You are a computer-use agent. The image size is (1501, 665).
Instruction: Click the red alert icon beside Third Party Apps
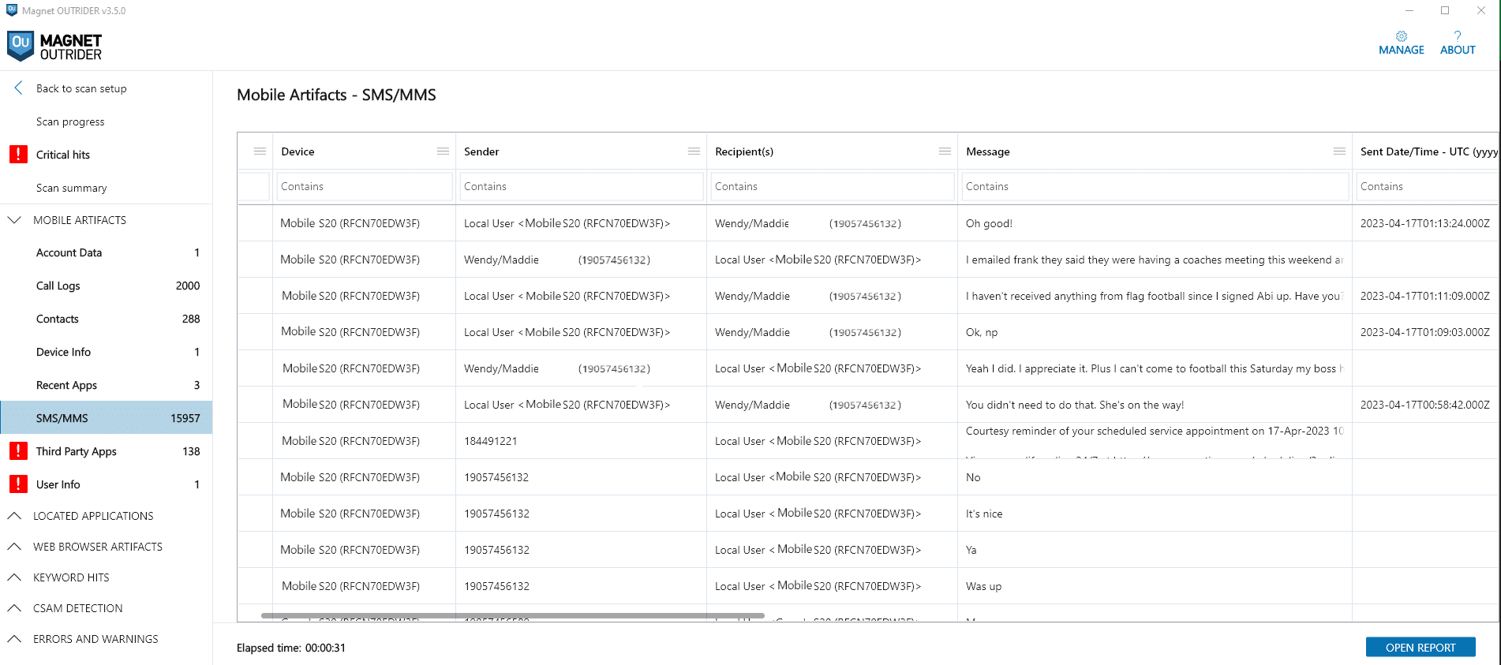18,451
